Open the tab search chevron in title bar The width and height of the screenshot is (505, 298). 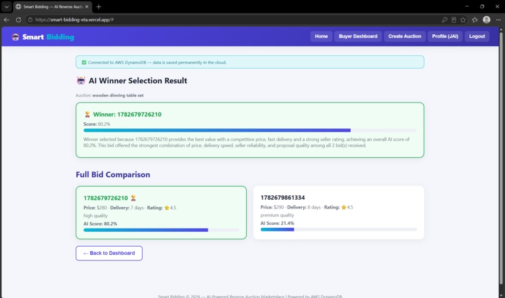pyautogui.click(x=6, y=6)
